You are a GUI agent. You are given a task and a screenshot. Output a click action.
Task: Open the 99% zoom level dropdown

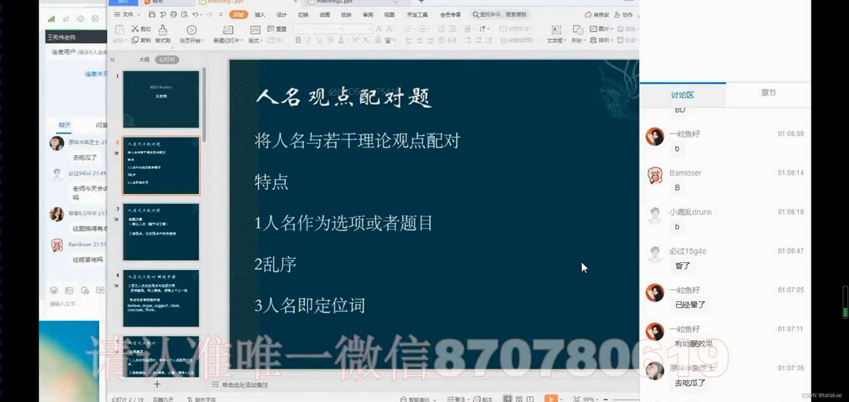pyautogui.click(x=591, y=399)
